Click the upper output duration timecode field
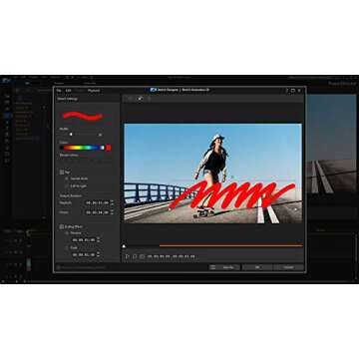This screenshot has height=359, width=359. 97,202
